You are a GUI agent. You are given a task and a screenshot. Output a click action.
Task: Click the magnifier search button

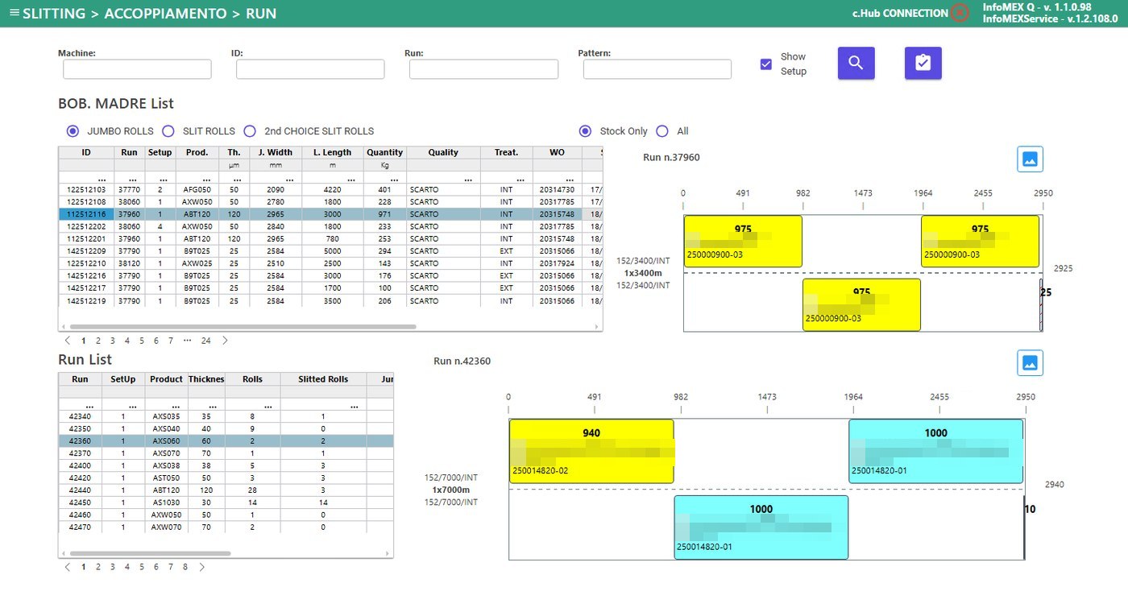coord(856,63)
